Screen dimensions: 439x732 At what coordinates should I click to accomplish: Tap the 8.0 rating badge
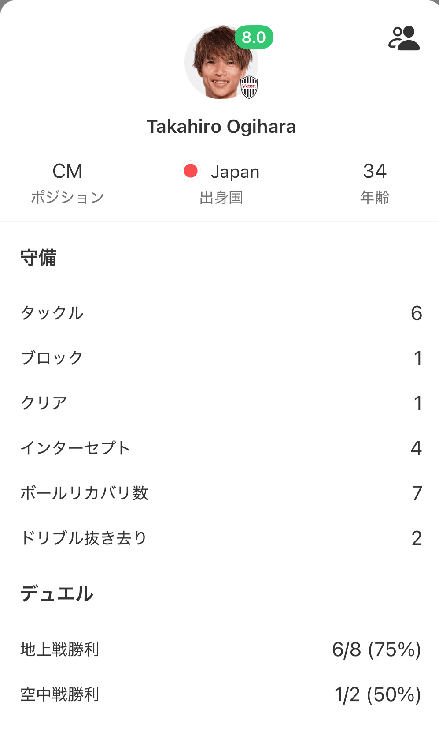pyautogui.click(x=254, y=38)
